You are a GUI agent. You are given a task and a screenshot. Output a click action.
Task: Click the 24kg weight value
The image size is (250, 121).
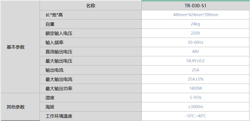pos(195,24)
